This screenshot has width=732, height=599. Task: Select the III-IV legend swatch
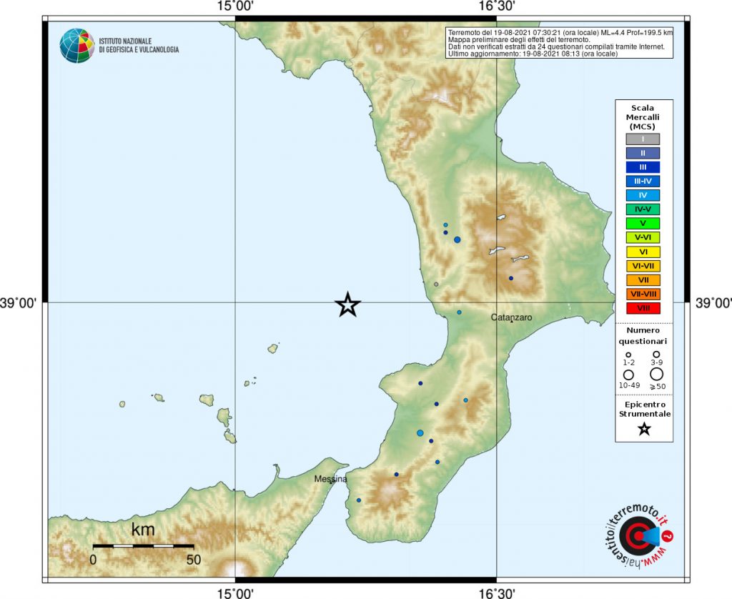click(643, 181)
